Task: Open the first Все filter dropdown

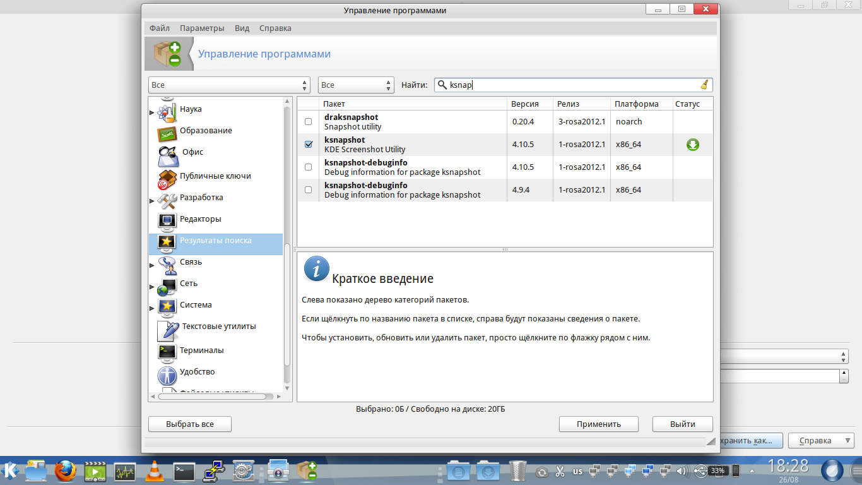Action: 229,85
